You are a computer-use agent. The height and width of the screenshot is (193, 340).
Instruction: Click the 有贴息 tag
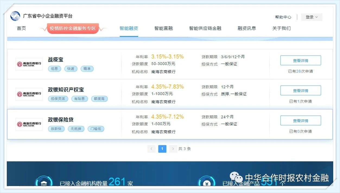(x=80, y=99)
